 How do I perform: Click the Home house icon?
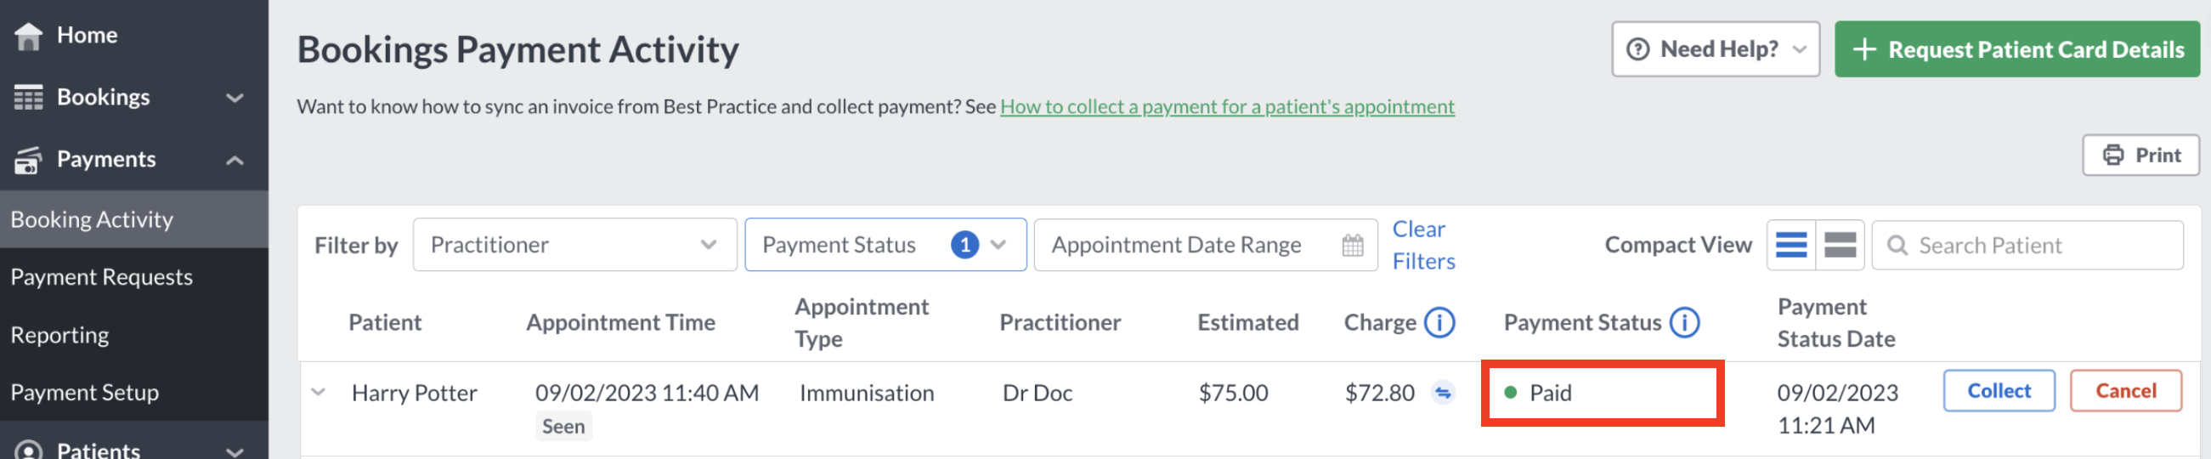tap(28, 36)
